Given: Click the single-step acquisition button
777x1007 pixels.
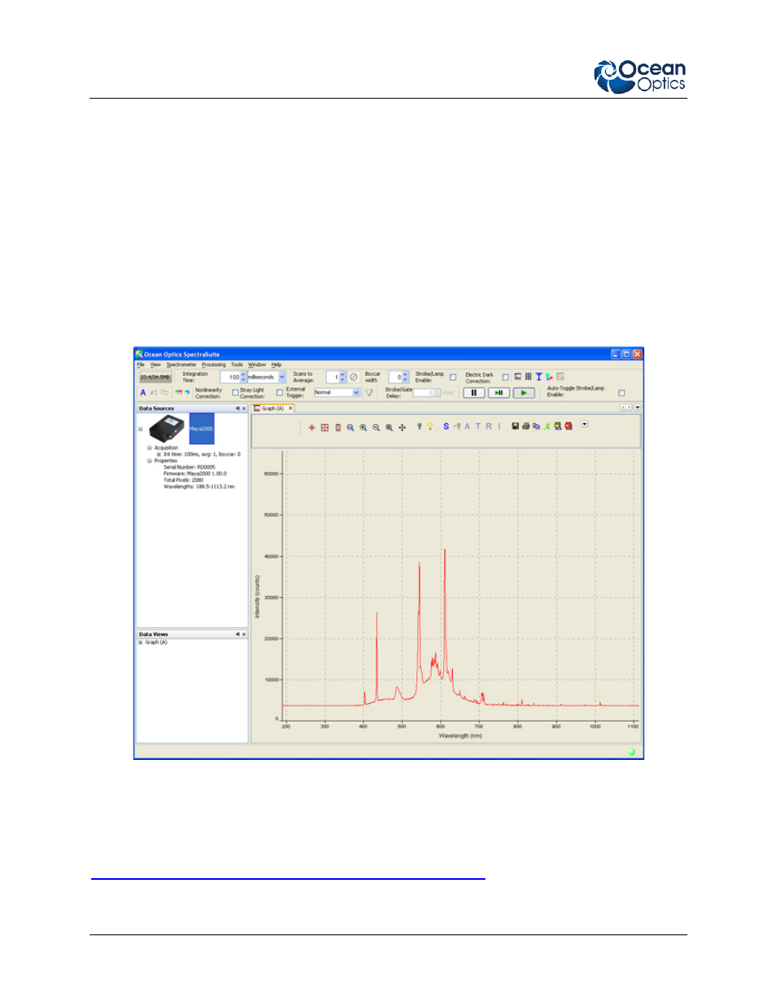Looking at the screenshot, I should pos(498,393).
